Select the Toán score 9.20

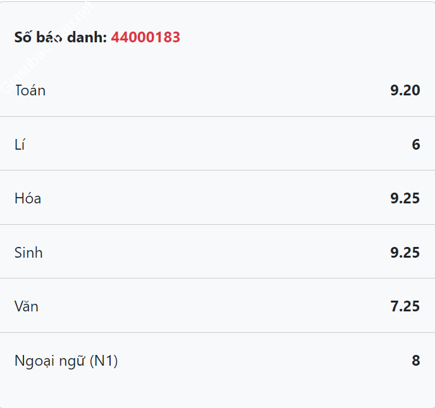(x=405, y=90)
